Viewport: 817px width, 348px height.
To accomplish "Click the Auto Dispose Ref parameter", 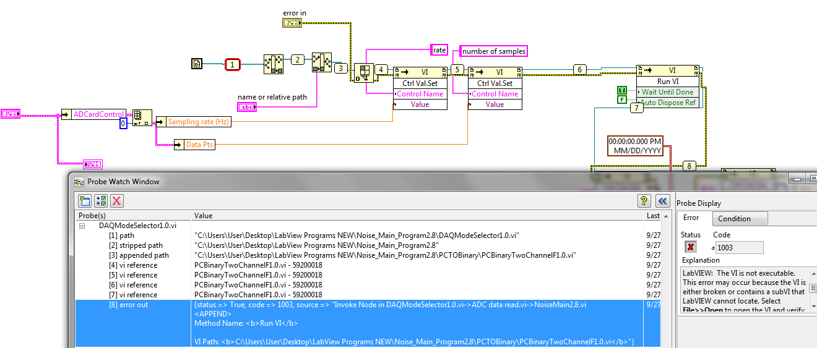I will click(x=668, y=103).
